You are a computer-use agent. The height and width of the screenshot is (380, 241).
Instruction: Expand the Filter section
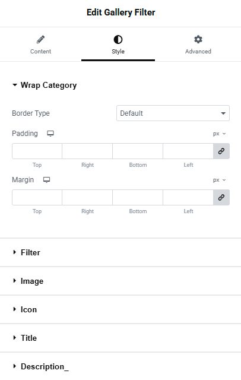26,252
